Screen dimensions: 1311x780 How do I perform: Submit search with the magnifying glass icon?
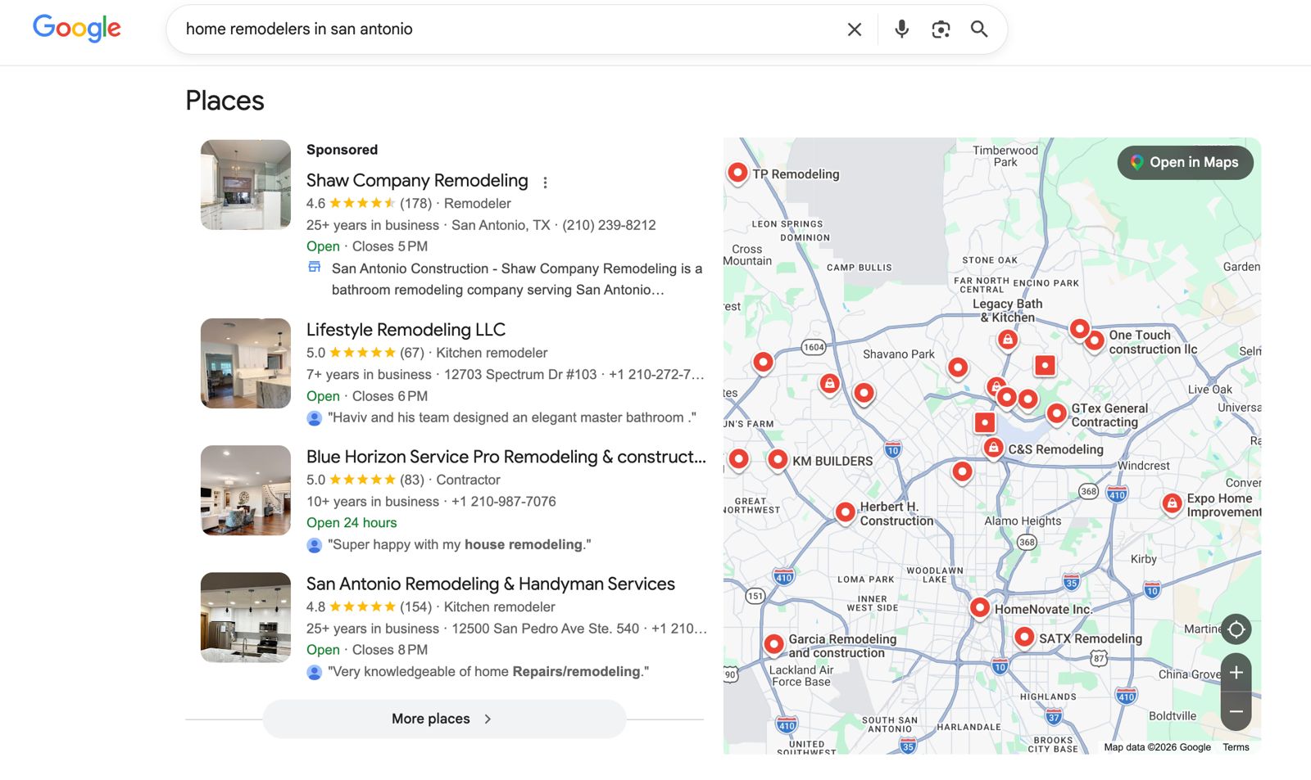[x=979, y=29]
